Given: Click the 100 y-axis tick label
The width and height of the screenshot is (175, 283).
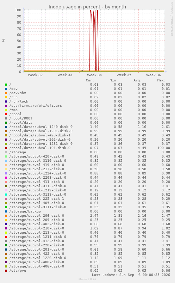Looking at the screenshot, I should pyautogui.click(x=18, y=10).
